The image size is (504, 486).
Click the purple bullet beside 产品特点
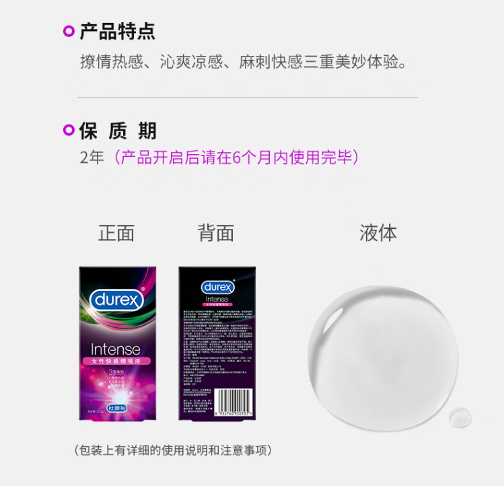(69, 31)
